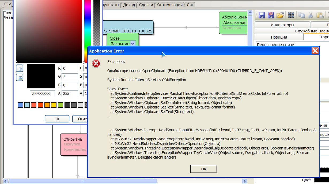The height and width of the screenshot is (184, 329).
Task: Open the Закрытие dropdown in Close block
Action: pos(133,43)
